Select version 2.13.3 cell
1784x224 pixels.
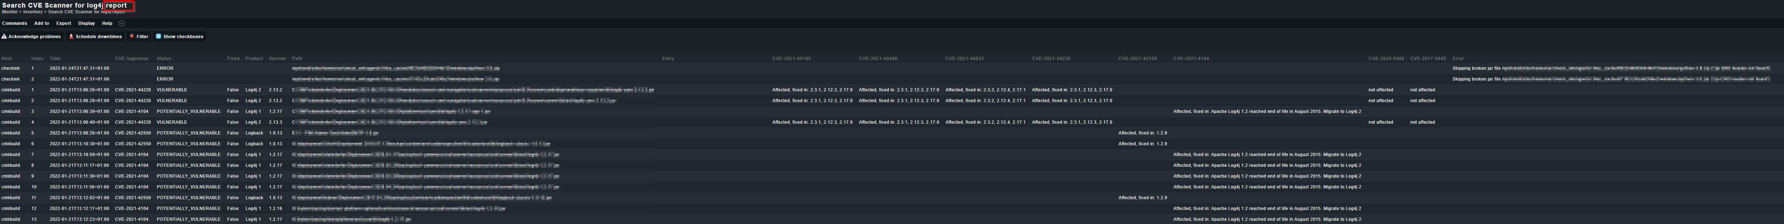(276, 122)
